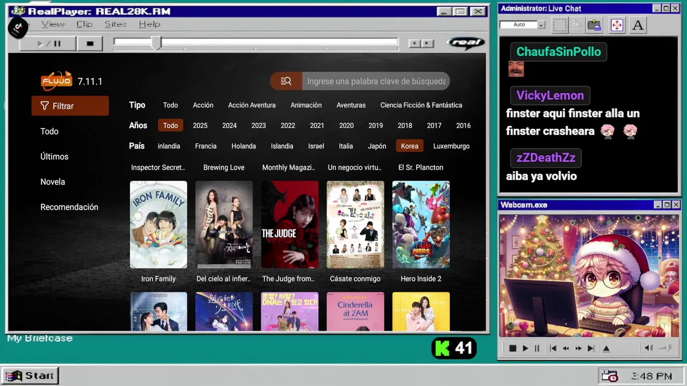Click the Flujo logo
Image resolution: width=687 pixels, height=386 pixels.
tap(56, 81)
